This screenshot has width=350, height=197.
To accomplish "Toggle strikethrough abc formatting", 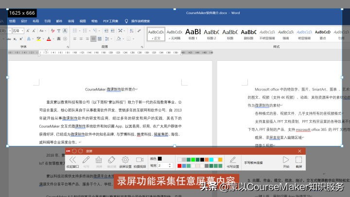I will click(9, 39).
